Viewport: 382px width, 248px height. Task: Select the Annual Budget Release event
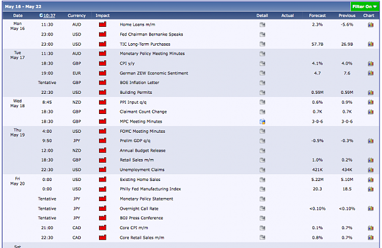[x=142, y=151]
